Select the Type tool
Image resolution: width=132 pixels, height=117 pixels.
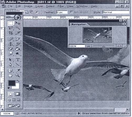(18, 60)
